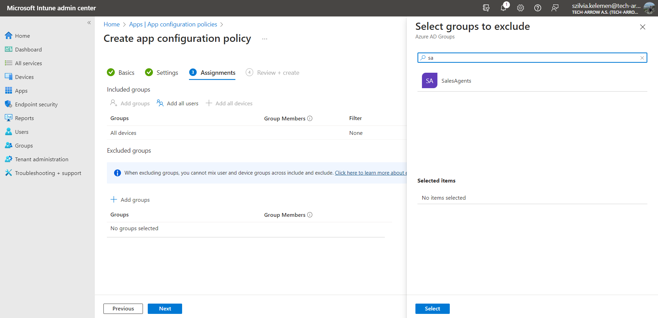Open the Cloud Shell directory icon
The height and width of the screenshot is (318, 658).
pyautogui.click(x=486, y=8)
